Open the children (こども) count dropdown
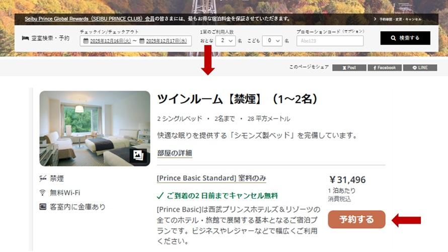The image size is (448, 252). click(x=272, y=41)
